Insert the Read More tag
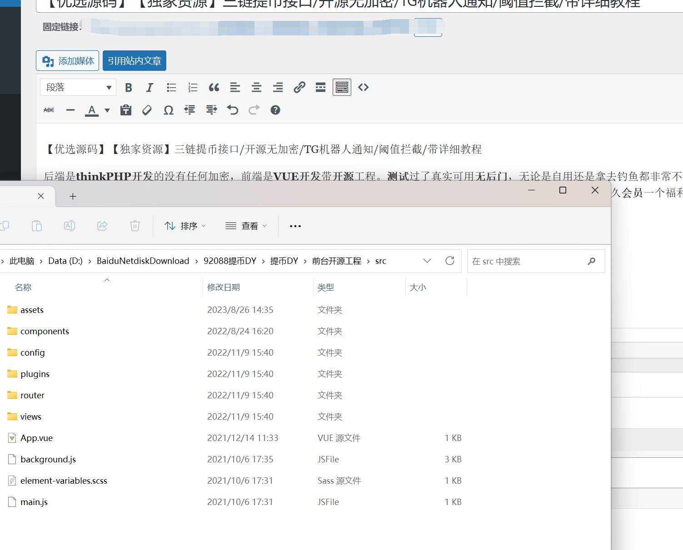 pyautogui.click(x=320, y=87)
